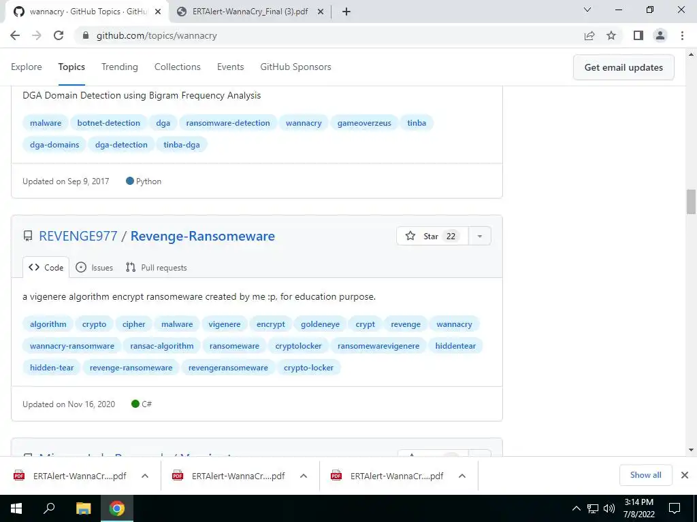The image size is (697, 522).
Task: Open Chrome three-dot menu
Action: 682,35
